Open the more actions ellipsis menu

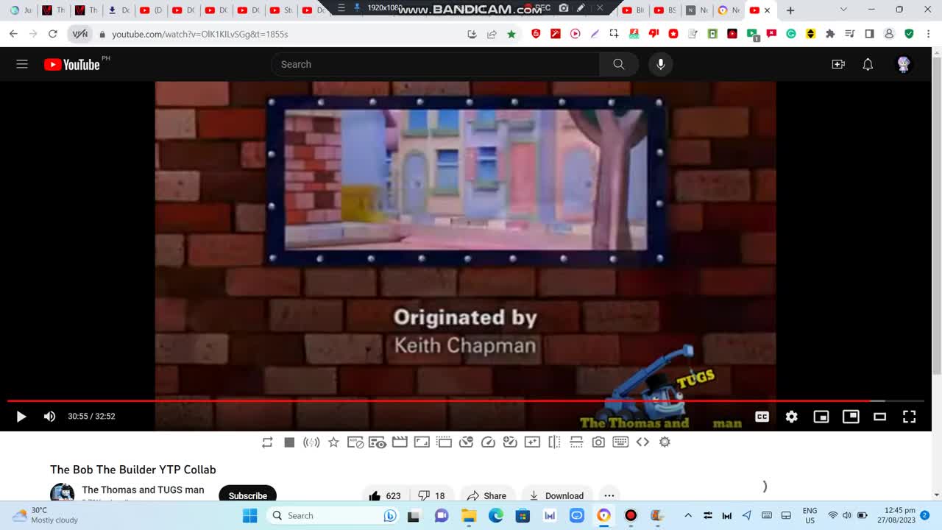point(609,495)
